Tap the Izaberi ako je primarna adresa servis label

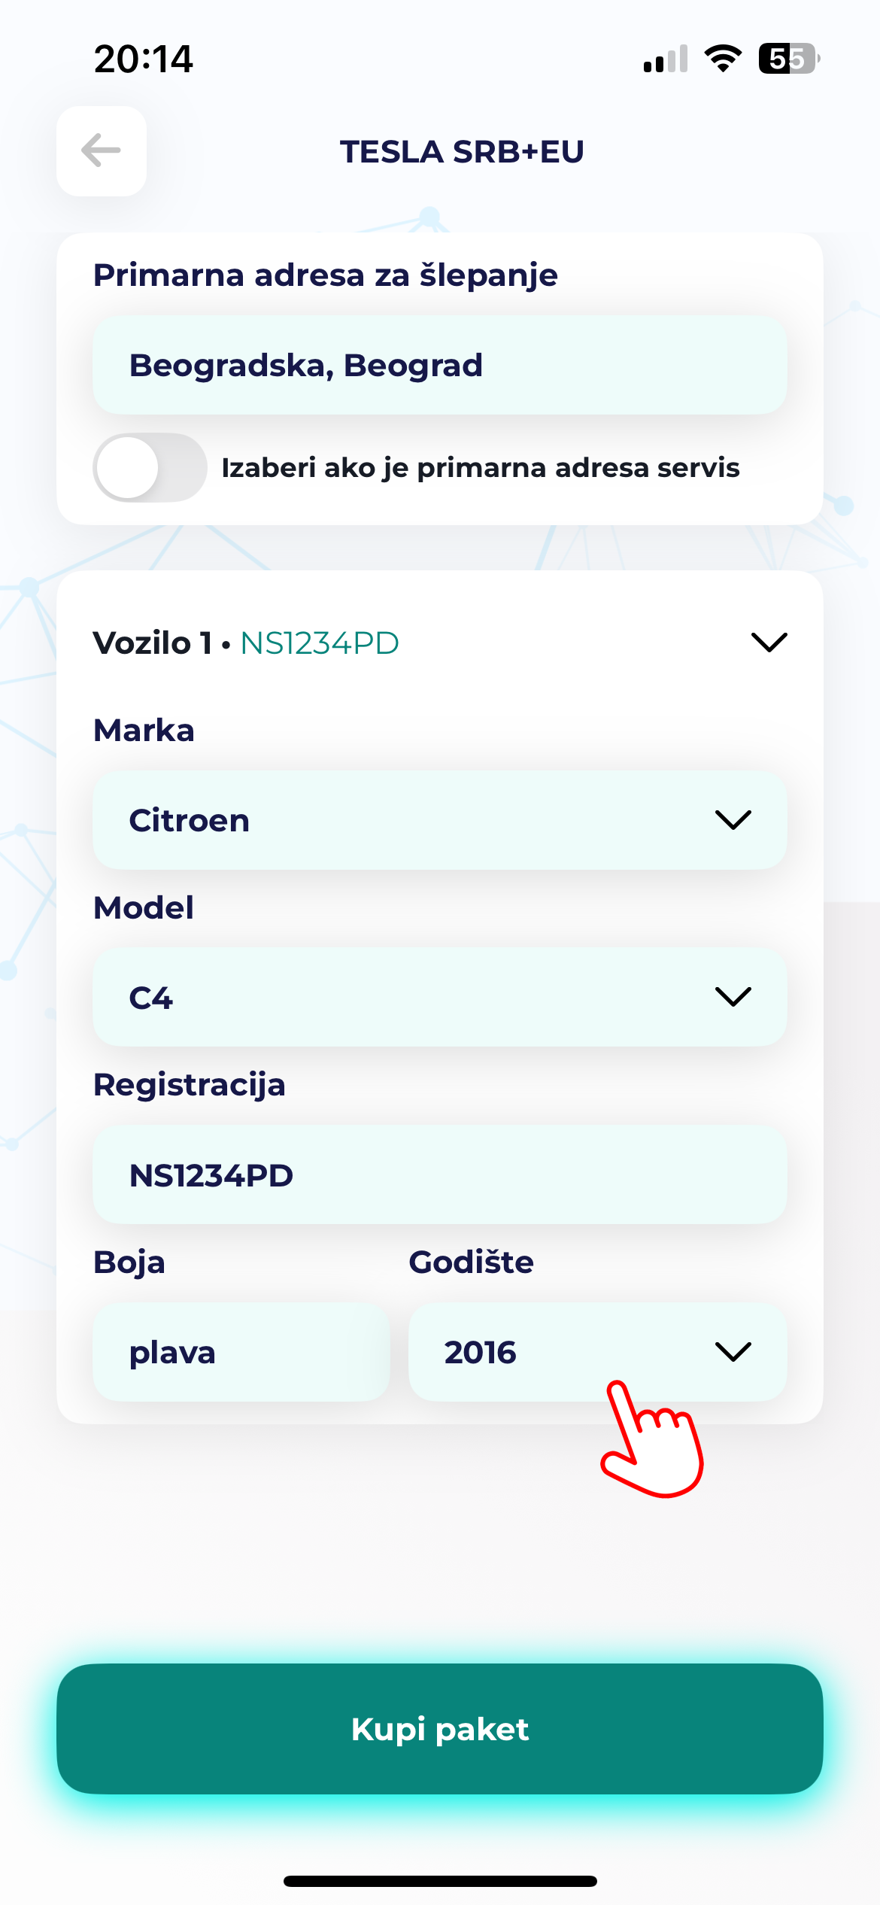[481, 467]
